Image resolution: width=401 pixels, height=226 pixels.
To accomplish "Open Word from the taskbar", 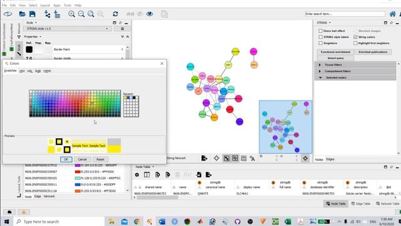I will (x=162, y=222).
